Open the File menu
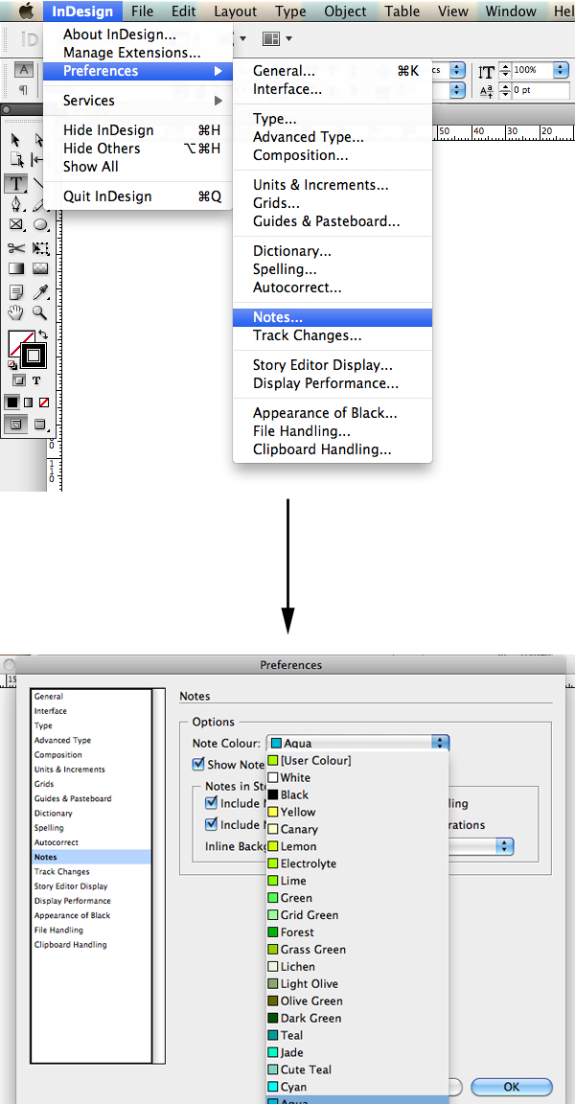 (142, 11)
